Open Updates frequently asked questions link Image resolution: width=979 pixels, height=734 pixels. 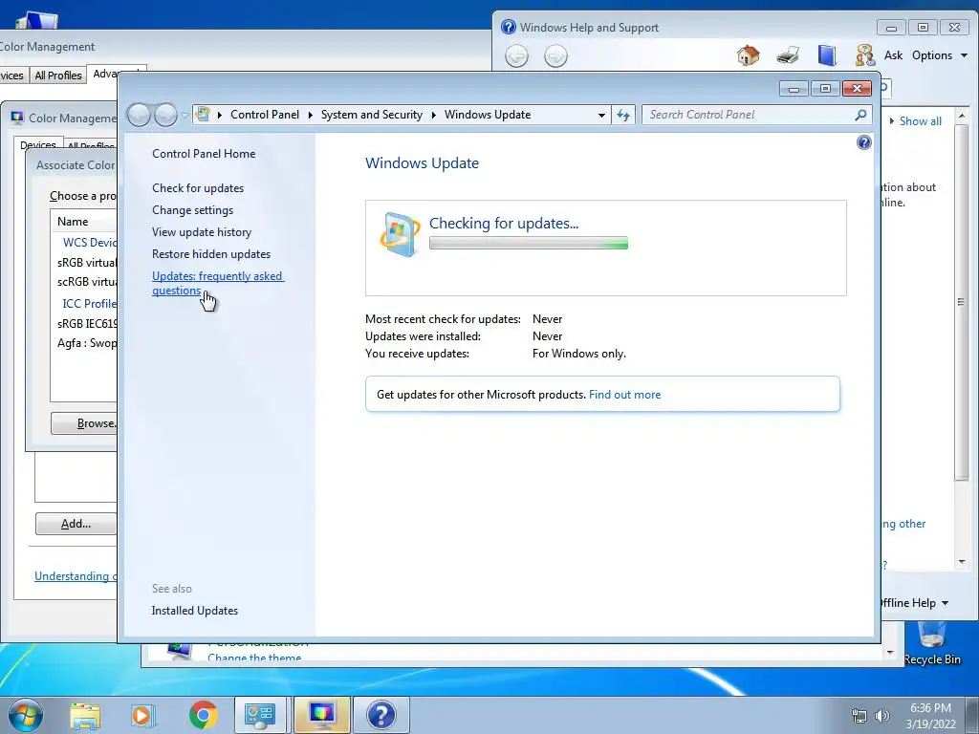pyautogui.click(x=217, y=283)
